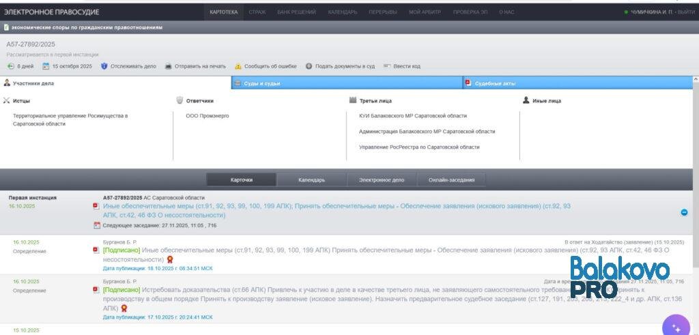This screenshot has height=335, width=699.
Task: Click the swords icon beside Истцы
Action: point(6,101)
